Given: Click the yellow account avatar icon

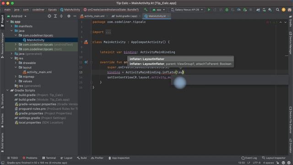Looking at the screenshot, I should (283, 10).
